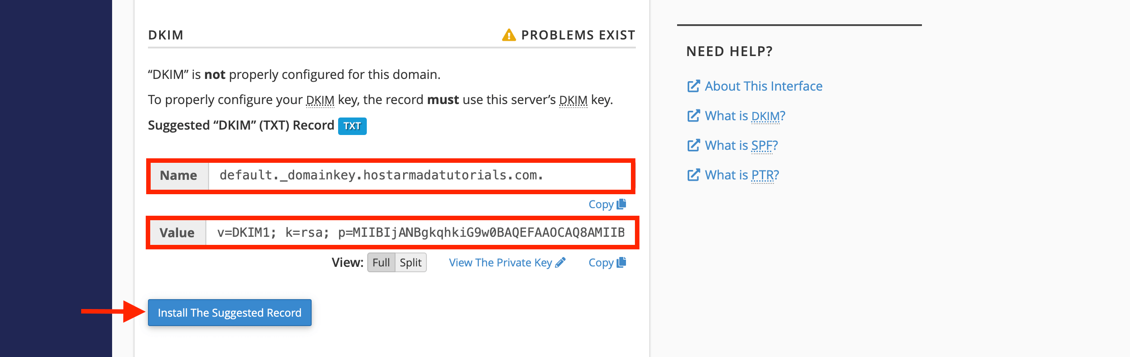1130x357 pixels.
Task: Open the What is PTR? help link
Action: [x=742, y=175]
